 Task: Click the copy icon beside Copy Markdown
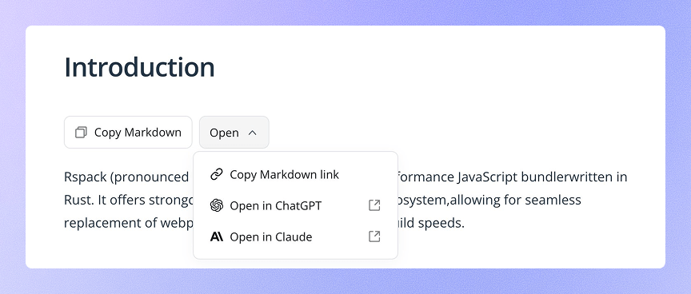click(81, 133)
